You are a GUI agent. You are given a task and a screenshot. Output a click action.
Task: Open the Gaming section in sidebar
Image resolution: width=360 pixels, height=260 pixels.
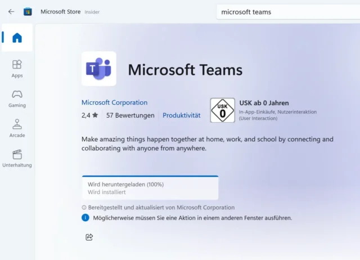point(17,98)
